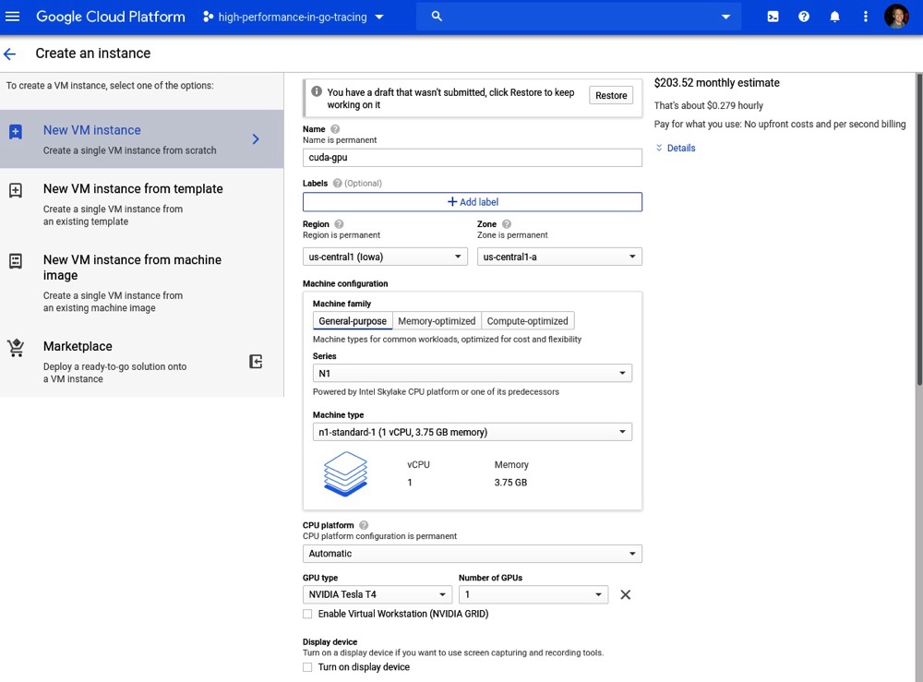Expand the search bar dropdown arrow

tap(725, 17)
